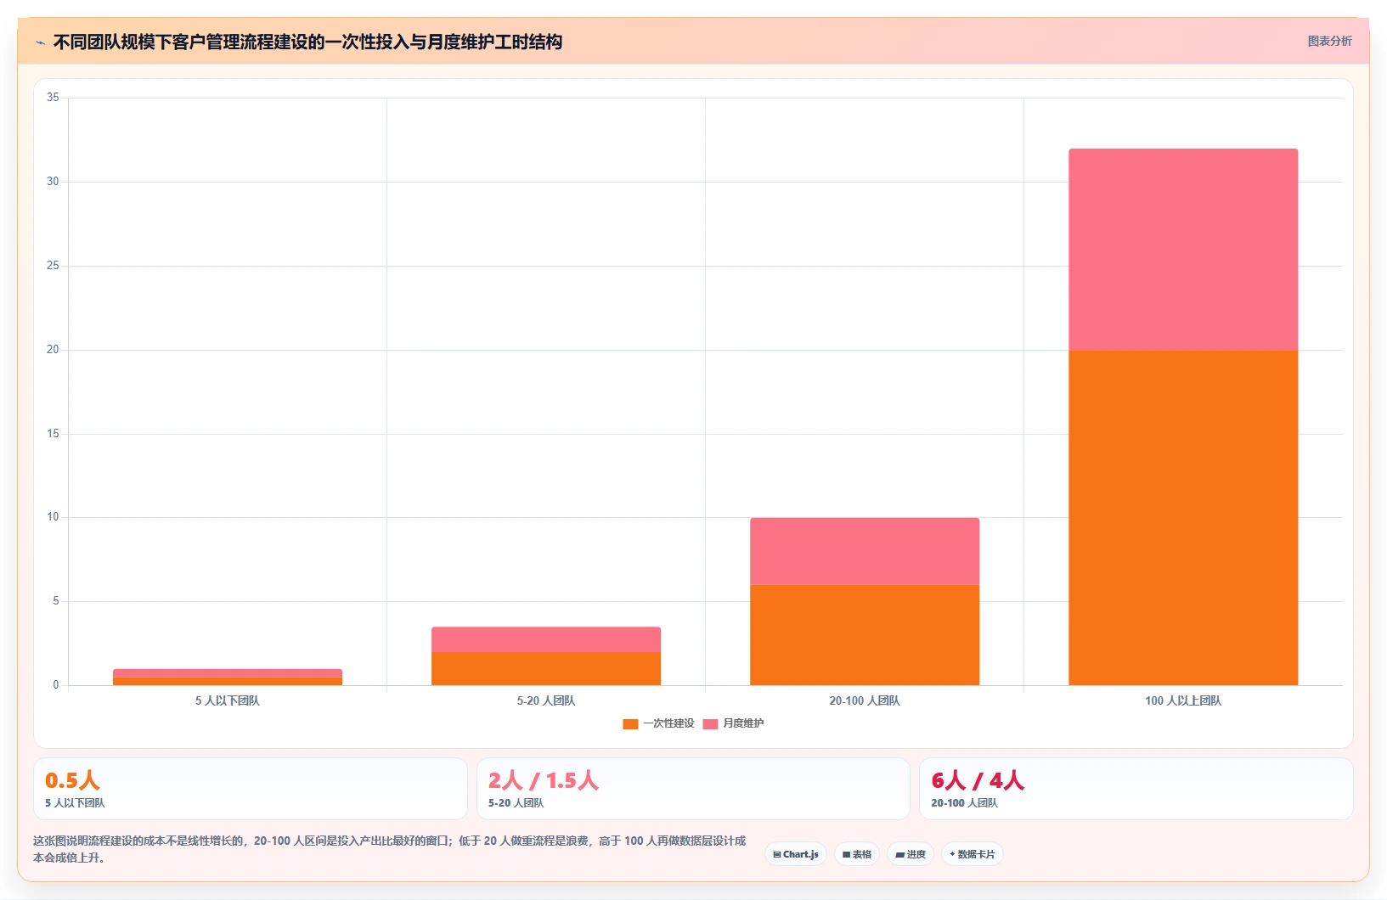Click the small icon before the chart title
Viewport: 1387px width, 900px height.
(x=40, y=42)
